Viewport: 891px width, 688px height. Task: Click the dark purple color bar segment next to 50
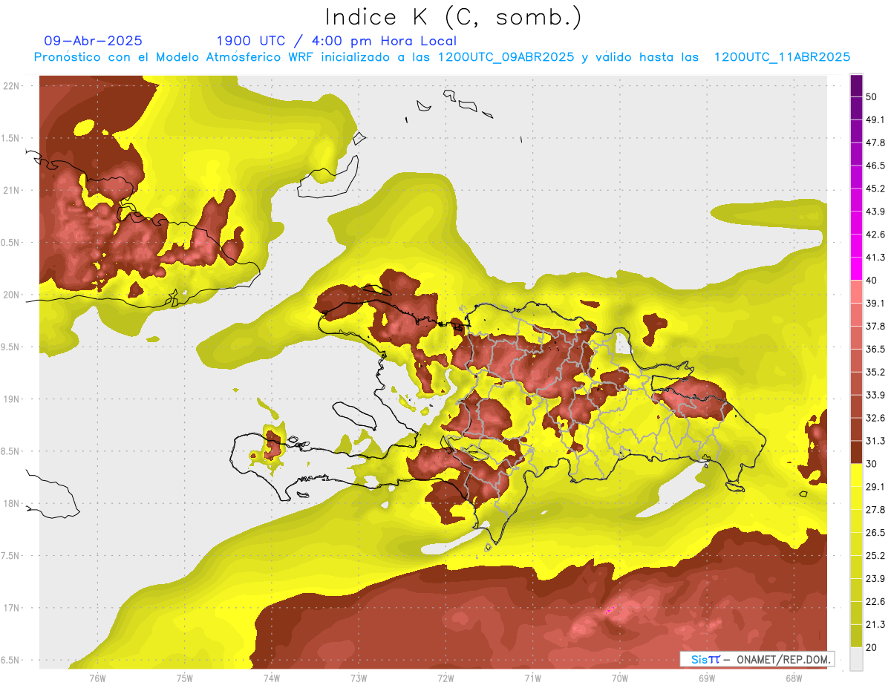[856, 86]
